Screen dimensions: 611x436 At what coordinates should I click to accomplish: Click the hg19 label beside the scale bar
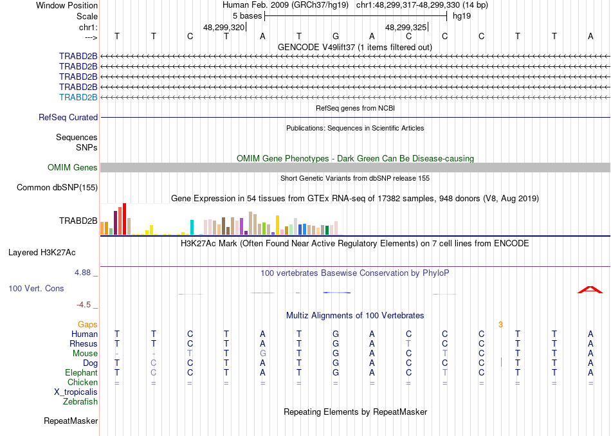462,16
